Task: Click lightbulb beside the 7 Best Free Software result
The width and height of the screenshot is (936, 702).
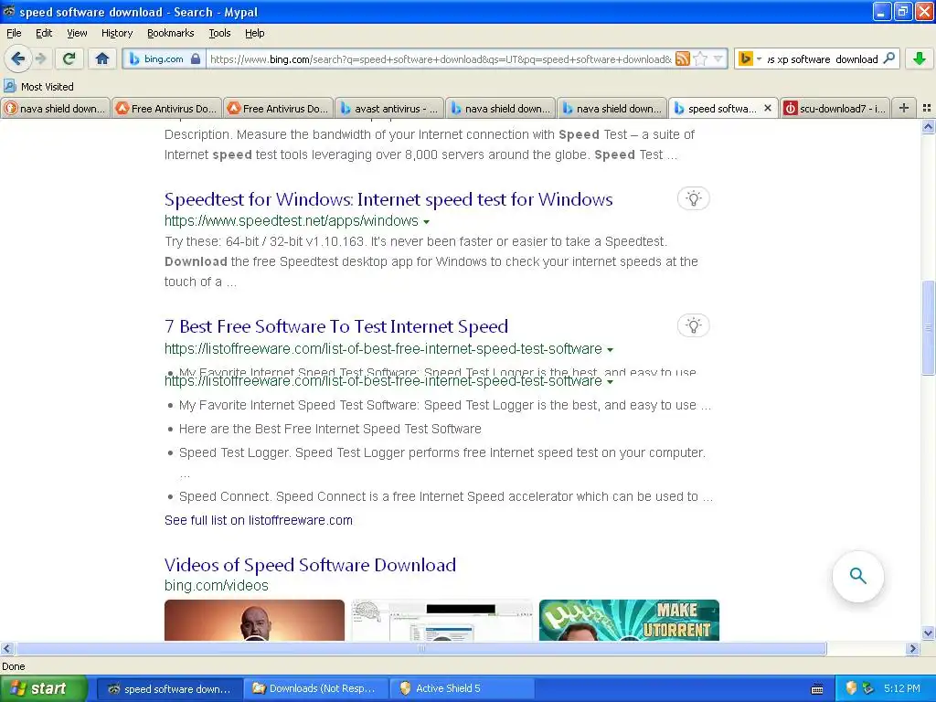Action: click(x=693, y=325)
